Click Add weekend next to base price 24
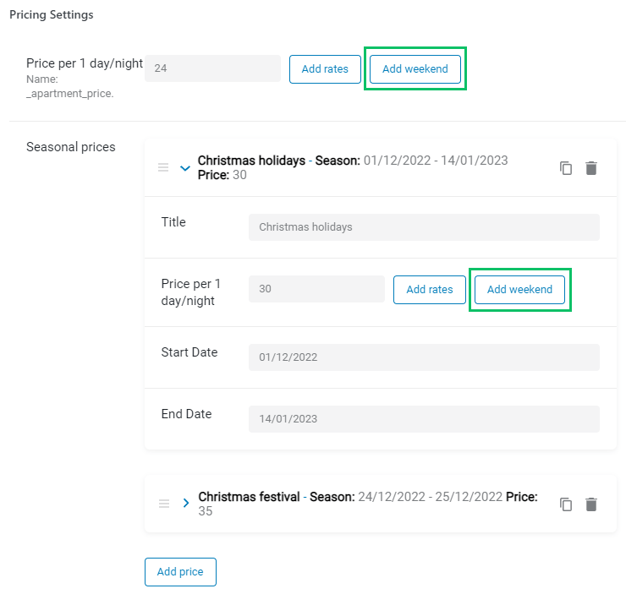This screenshot has width=626, height=605. pyautogui.click(x=415, y=69)
